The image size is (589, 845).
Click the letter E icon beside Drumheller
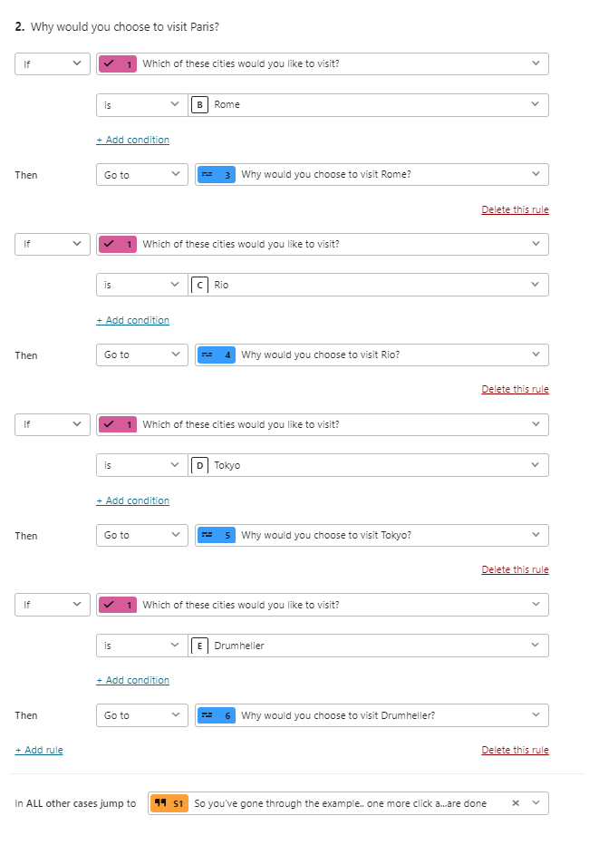point(199,646)
